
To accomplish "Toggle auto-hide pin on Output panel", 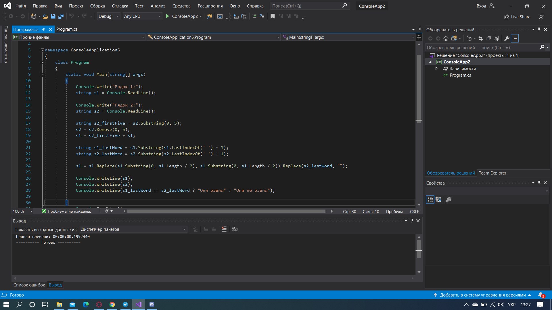I will coord(412,221).
